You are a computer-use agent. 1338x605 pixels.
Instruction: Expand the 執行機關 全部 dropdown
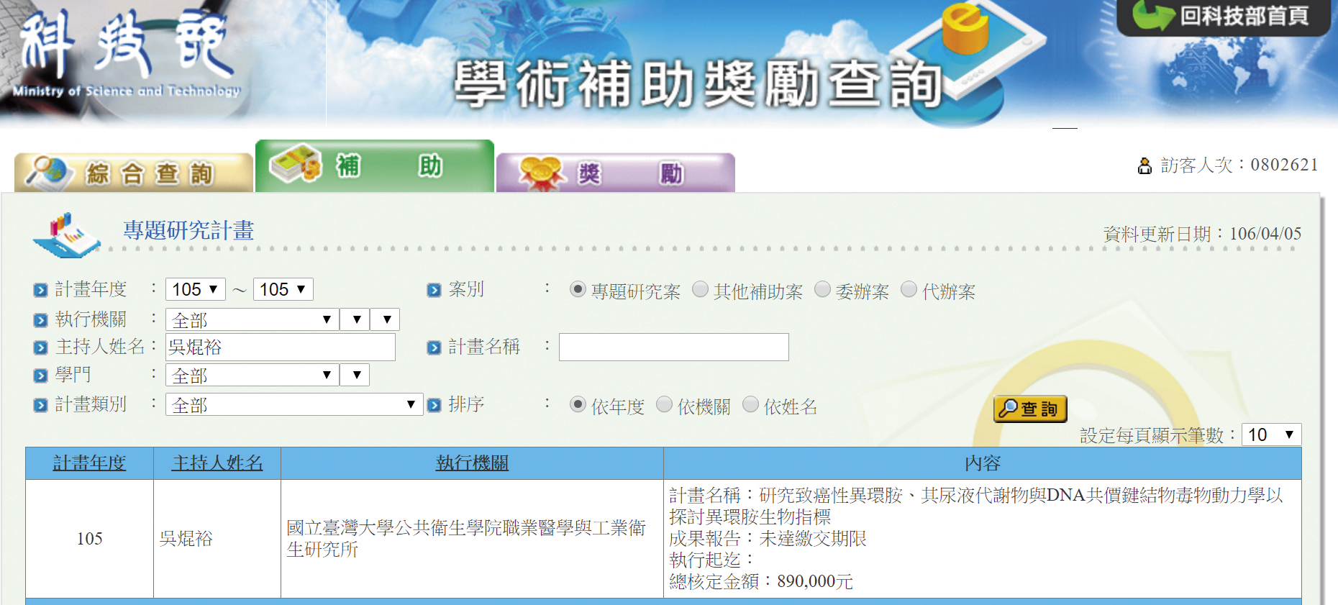252,319
